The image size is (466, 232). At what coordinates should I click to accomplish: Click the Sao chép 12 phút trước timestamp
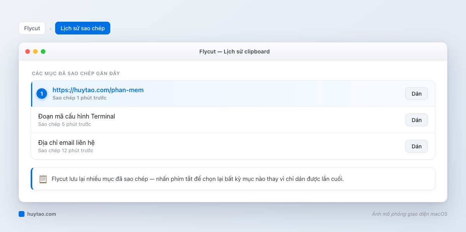click(x=66, y=151)
